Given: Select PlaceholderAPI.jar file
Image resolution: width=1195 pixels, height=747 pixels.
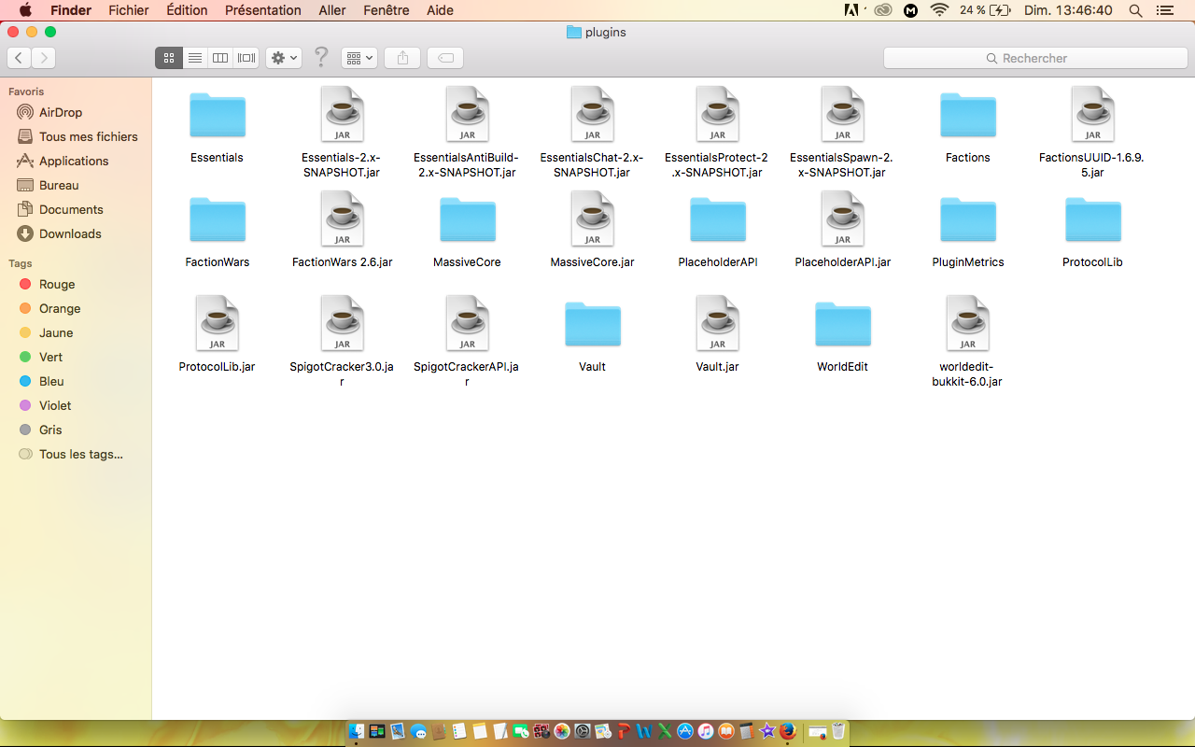Looking at the screenshot, I should pos(842,219).
